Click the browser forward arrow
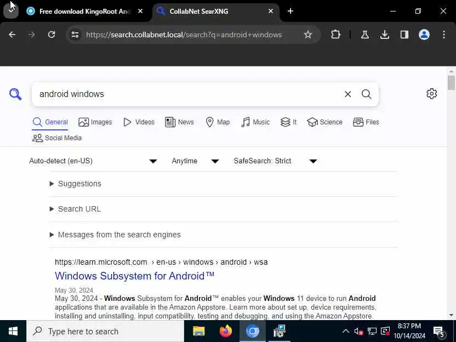456x342 pixels. 32,35
